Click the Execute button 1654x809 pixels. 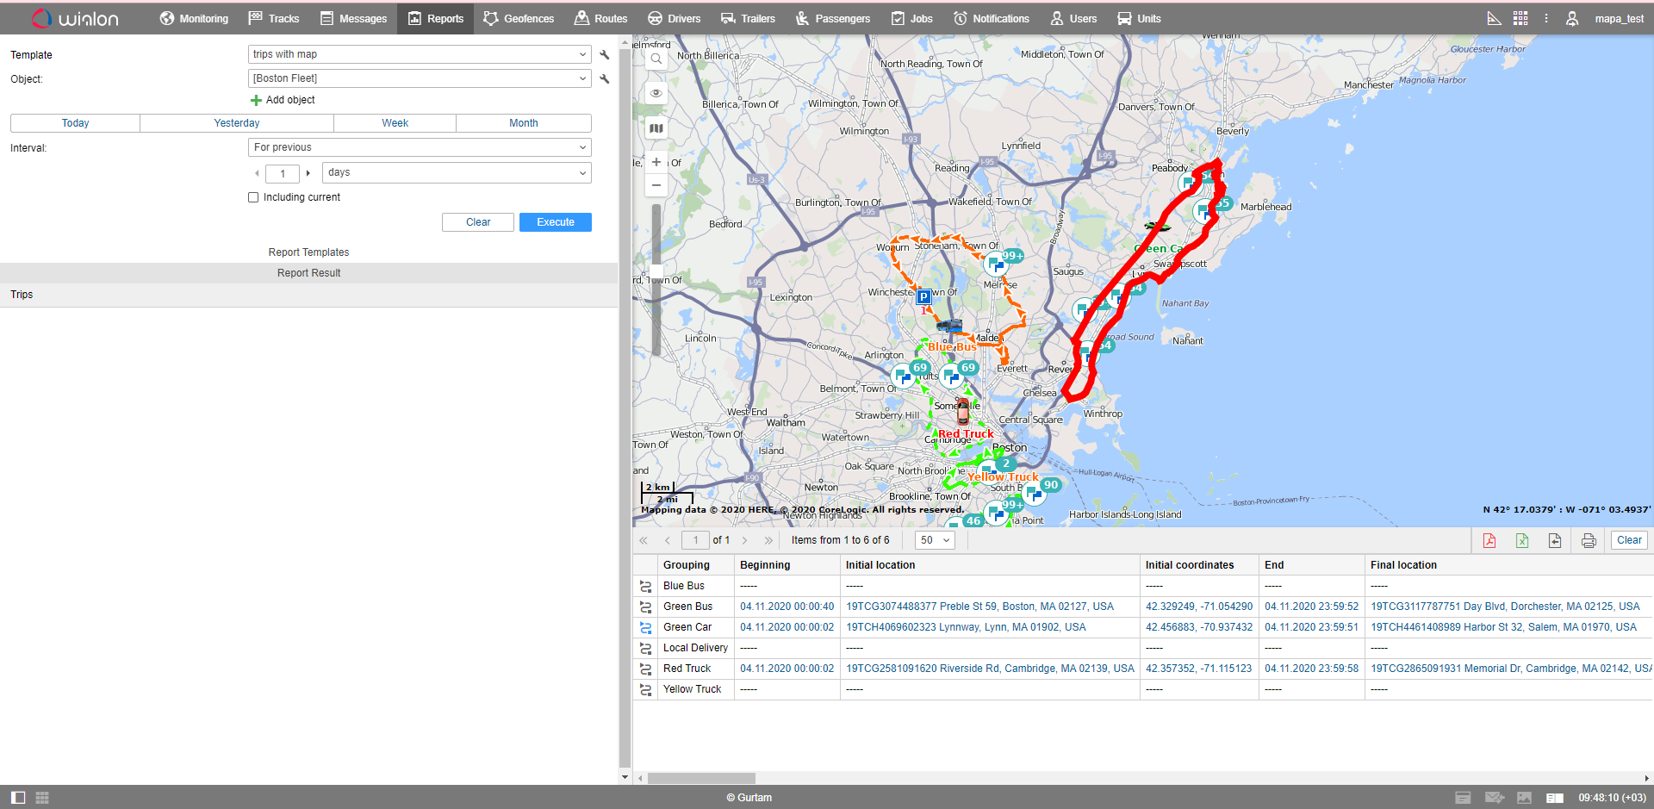point(555,222)
